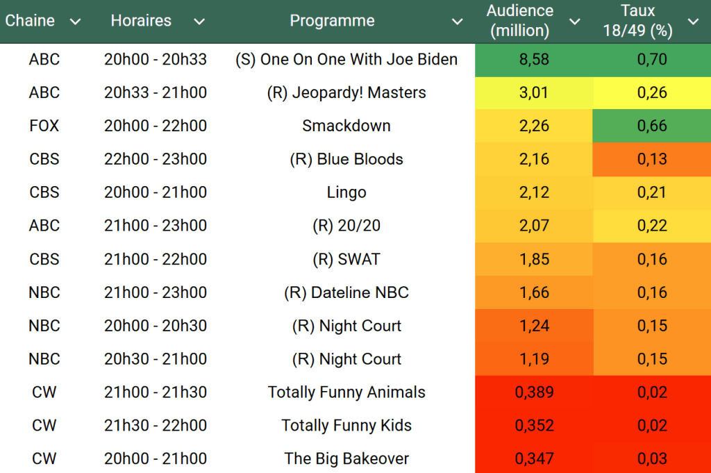Select the Smackdown programme cell
The height and width of the screenshot is (473, 711).
(x=346, y=126)
